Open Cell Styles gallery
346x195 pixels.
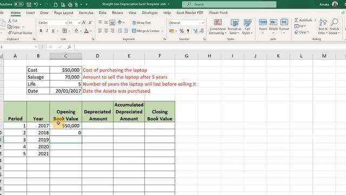pyautogui.click(x=248, y=27)
